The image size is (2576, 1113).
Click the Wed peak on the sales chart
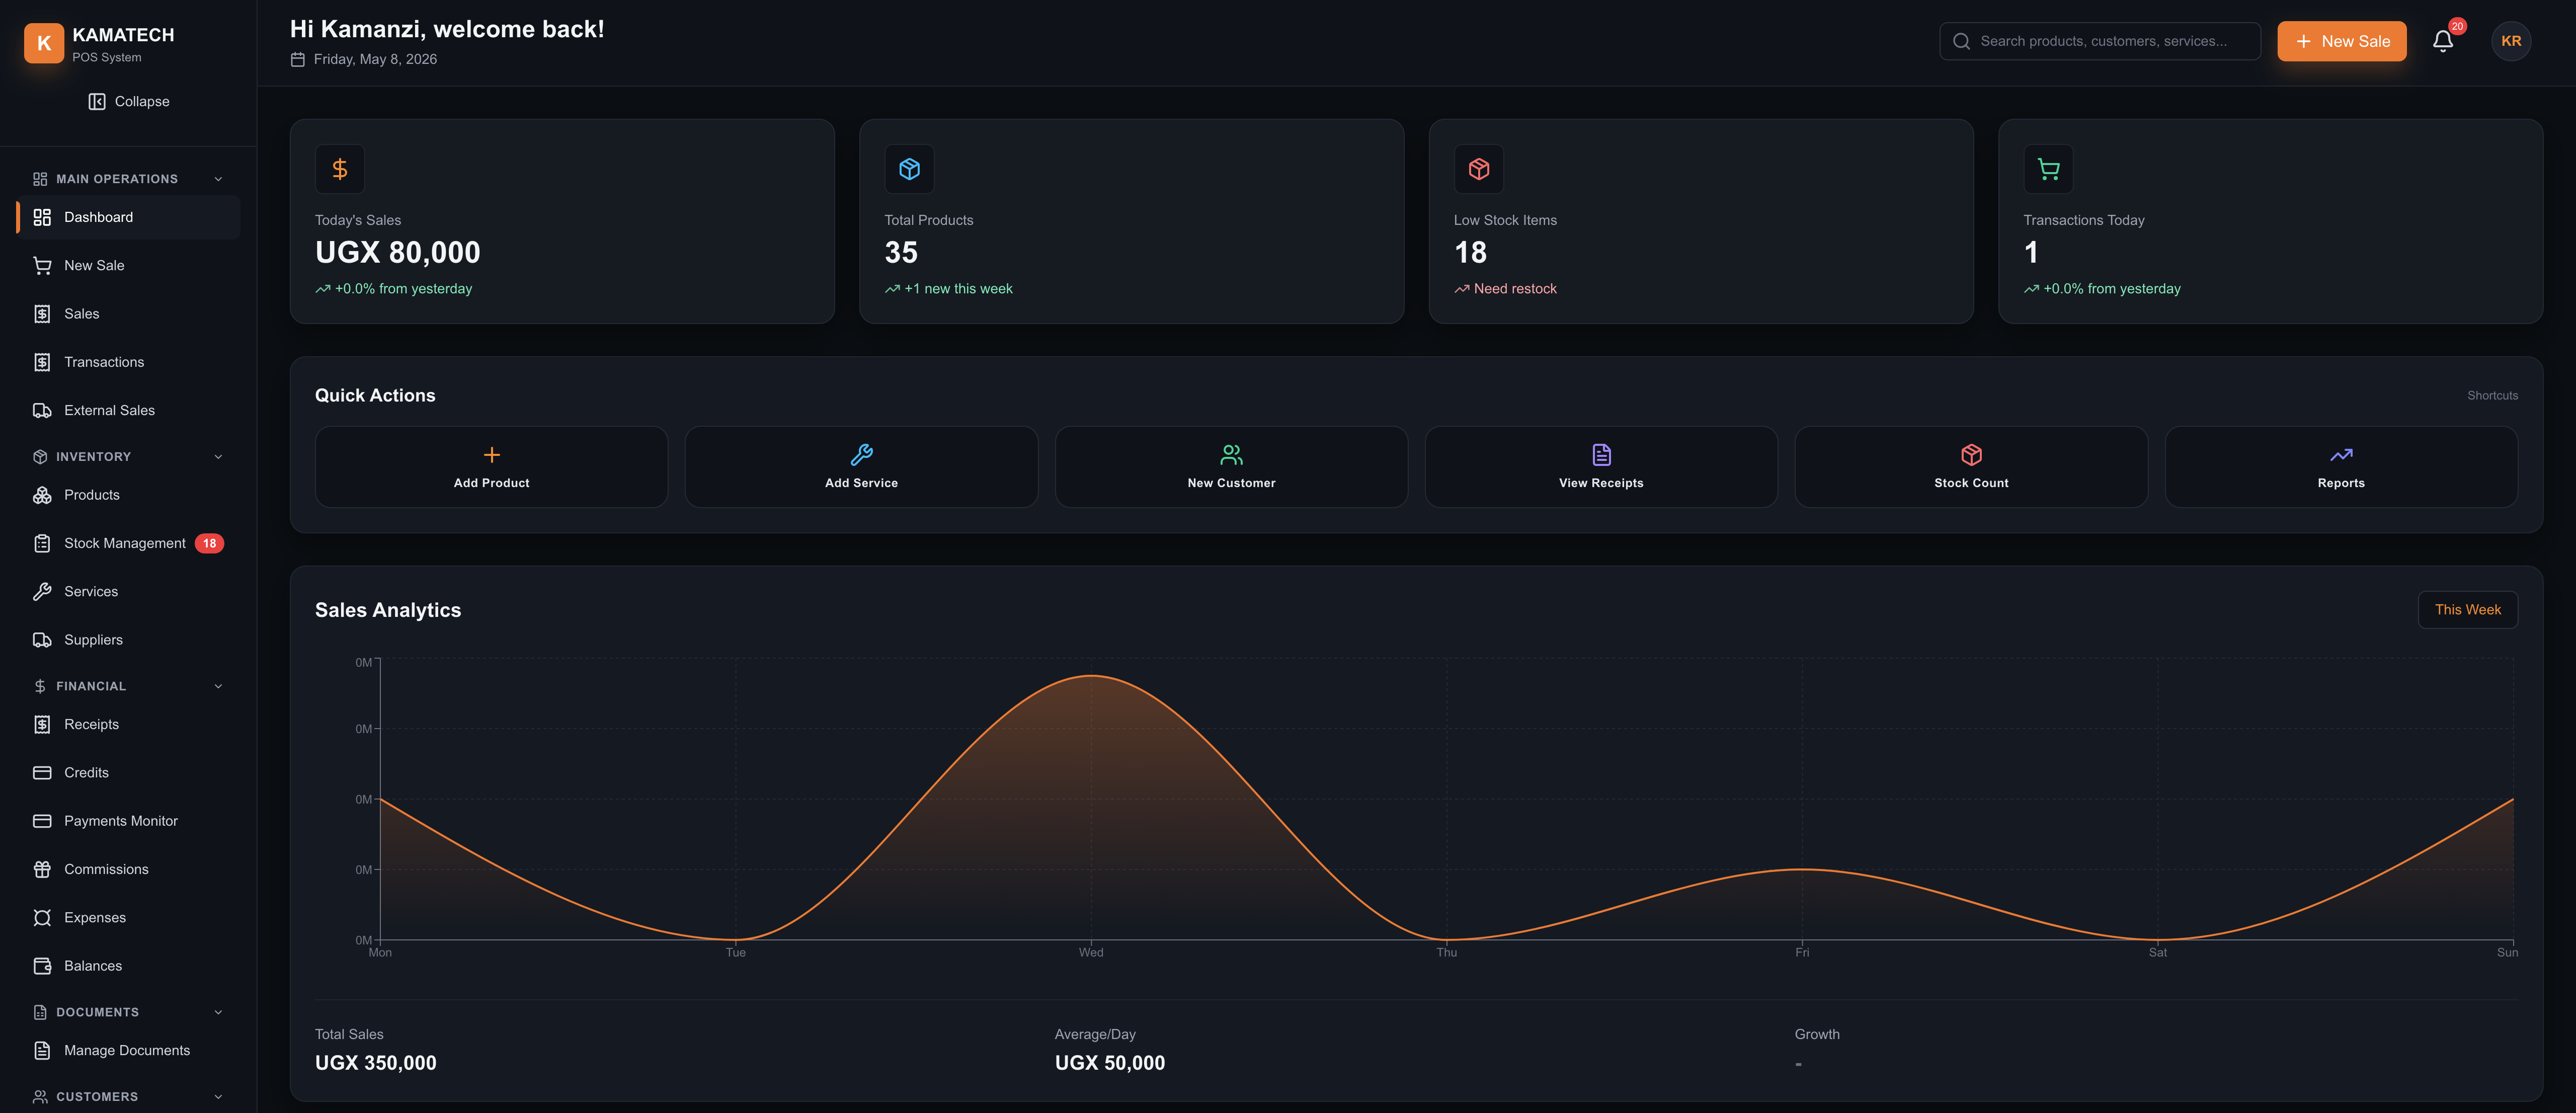coord(1091,677)
